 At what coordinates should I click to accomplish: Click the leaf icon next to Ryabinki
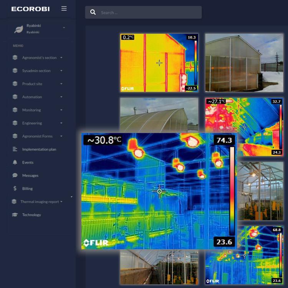tap(18, 29)
